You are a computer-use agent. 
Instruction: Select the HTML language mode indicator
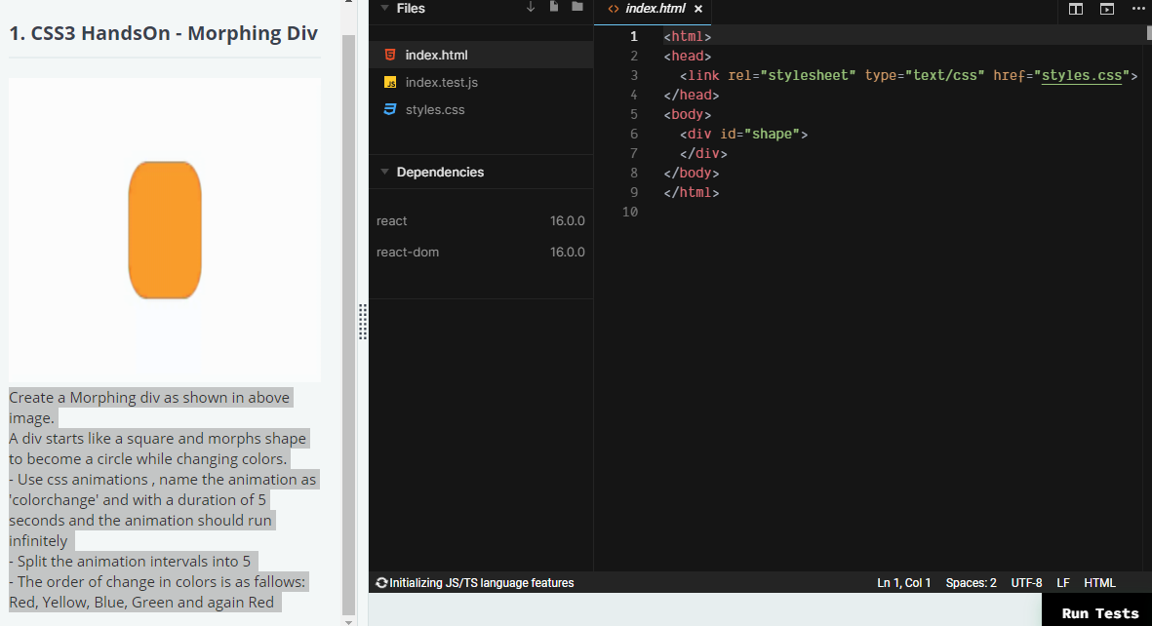(x=1099, y=582)
